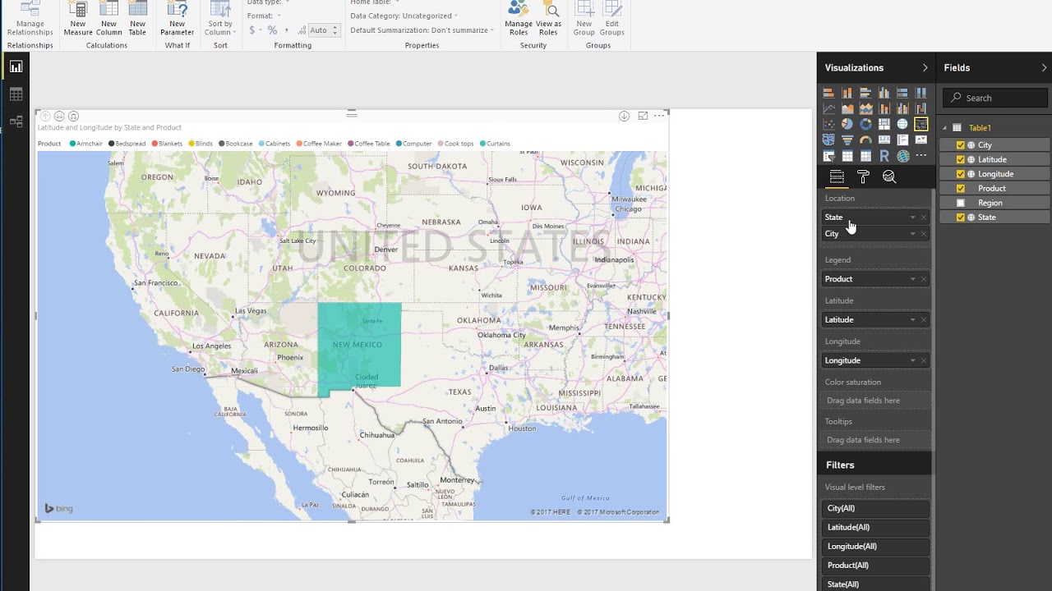Screen dimensions: 1052x591
Task: Select the Card visualization
Action: [884, 140]
